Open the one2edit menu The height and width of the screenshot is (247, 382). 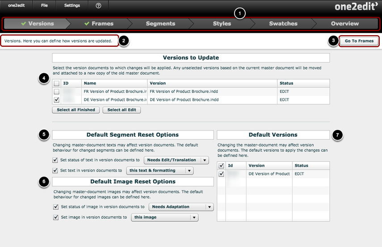coord(17,5)
